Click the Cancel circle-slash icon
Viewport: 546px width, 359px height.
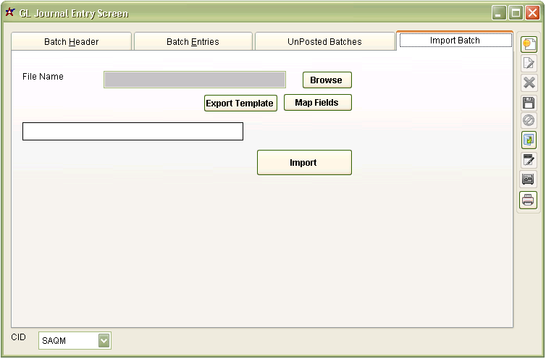(529, 121)
